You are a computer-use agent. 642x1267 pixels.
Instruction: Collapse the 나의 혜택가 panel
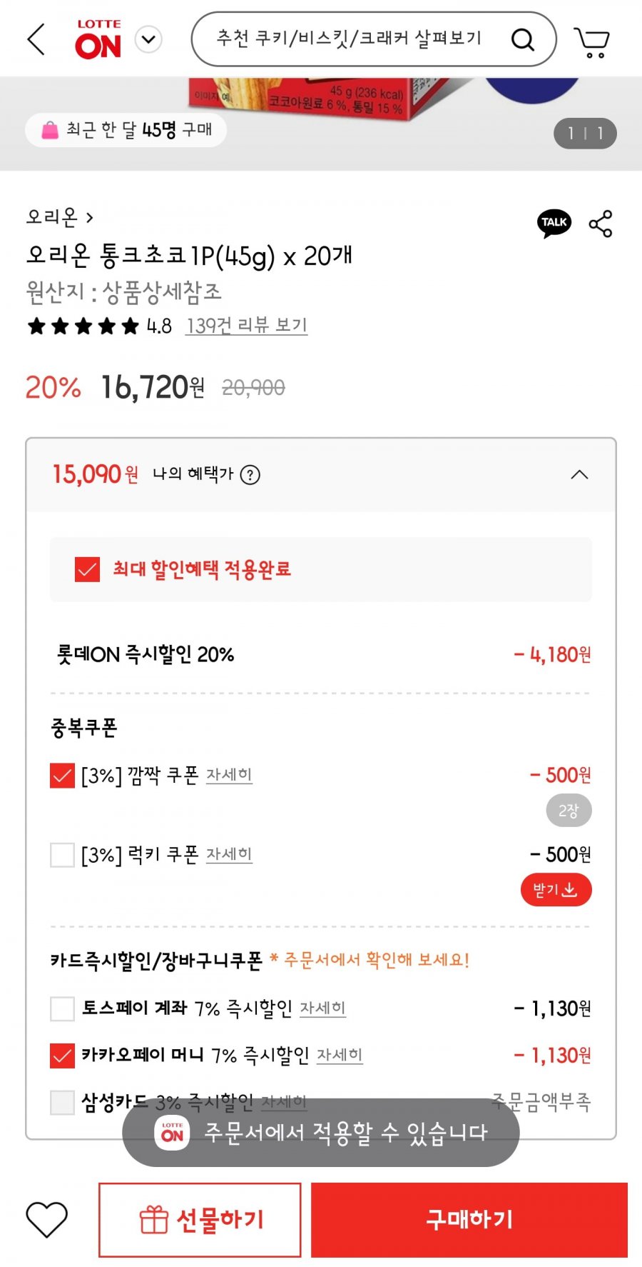pyautogui.click(x=579, y=475)
